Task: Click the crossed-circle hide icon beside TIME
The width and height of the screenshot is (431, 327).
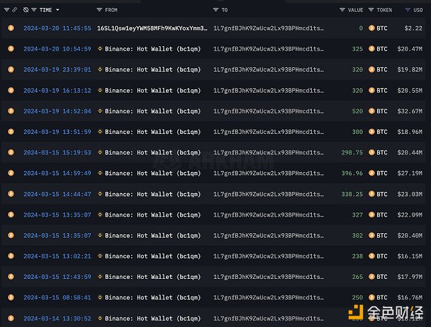Action: [x=26, y=10]
